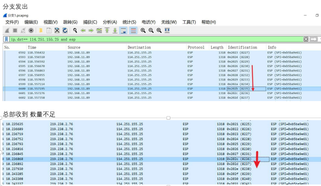Click the open capture file folder icon
The height and width of the screenshot is (186, 321).
pos(40,30)
